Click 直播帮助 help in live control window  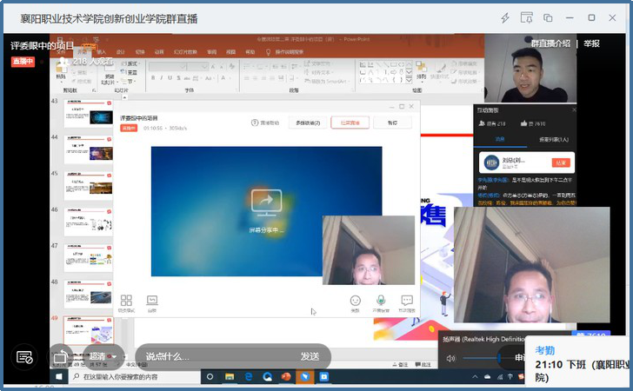coord(265,123)
